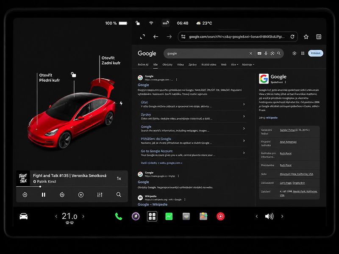Launch the camera app in the dock
The height and width of the screenshot is (254, 339).
[x=136, y=216]
